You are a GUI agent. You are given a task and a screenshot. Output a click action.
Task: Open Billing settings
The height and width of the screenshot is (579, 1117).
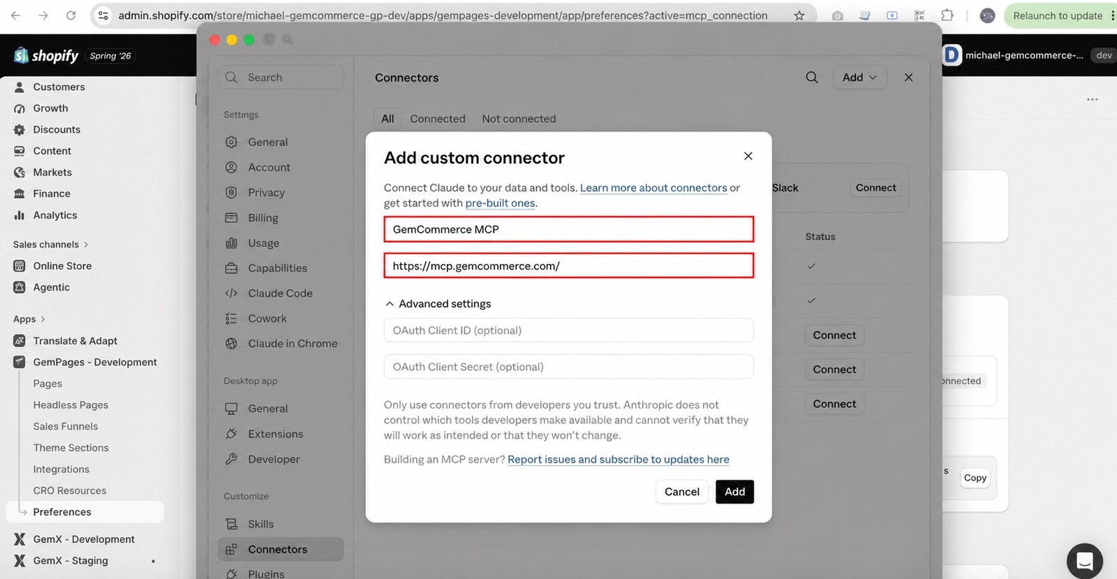point(262,217)
